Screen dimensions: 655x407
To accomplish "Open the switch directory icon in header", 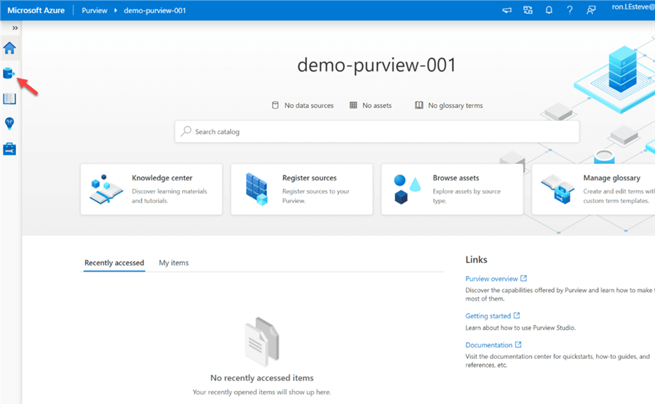I will point(528,10).
